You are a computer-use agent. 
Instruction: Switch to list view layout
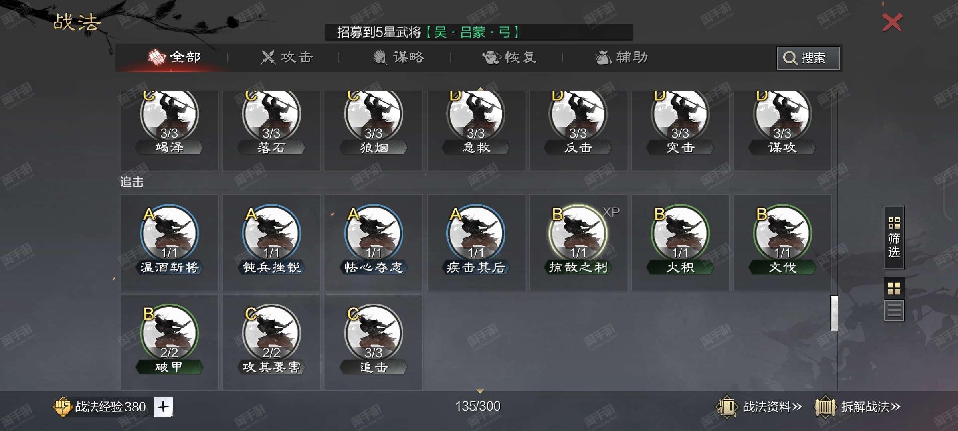click(894, 310)
